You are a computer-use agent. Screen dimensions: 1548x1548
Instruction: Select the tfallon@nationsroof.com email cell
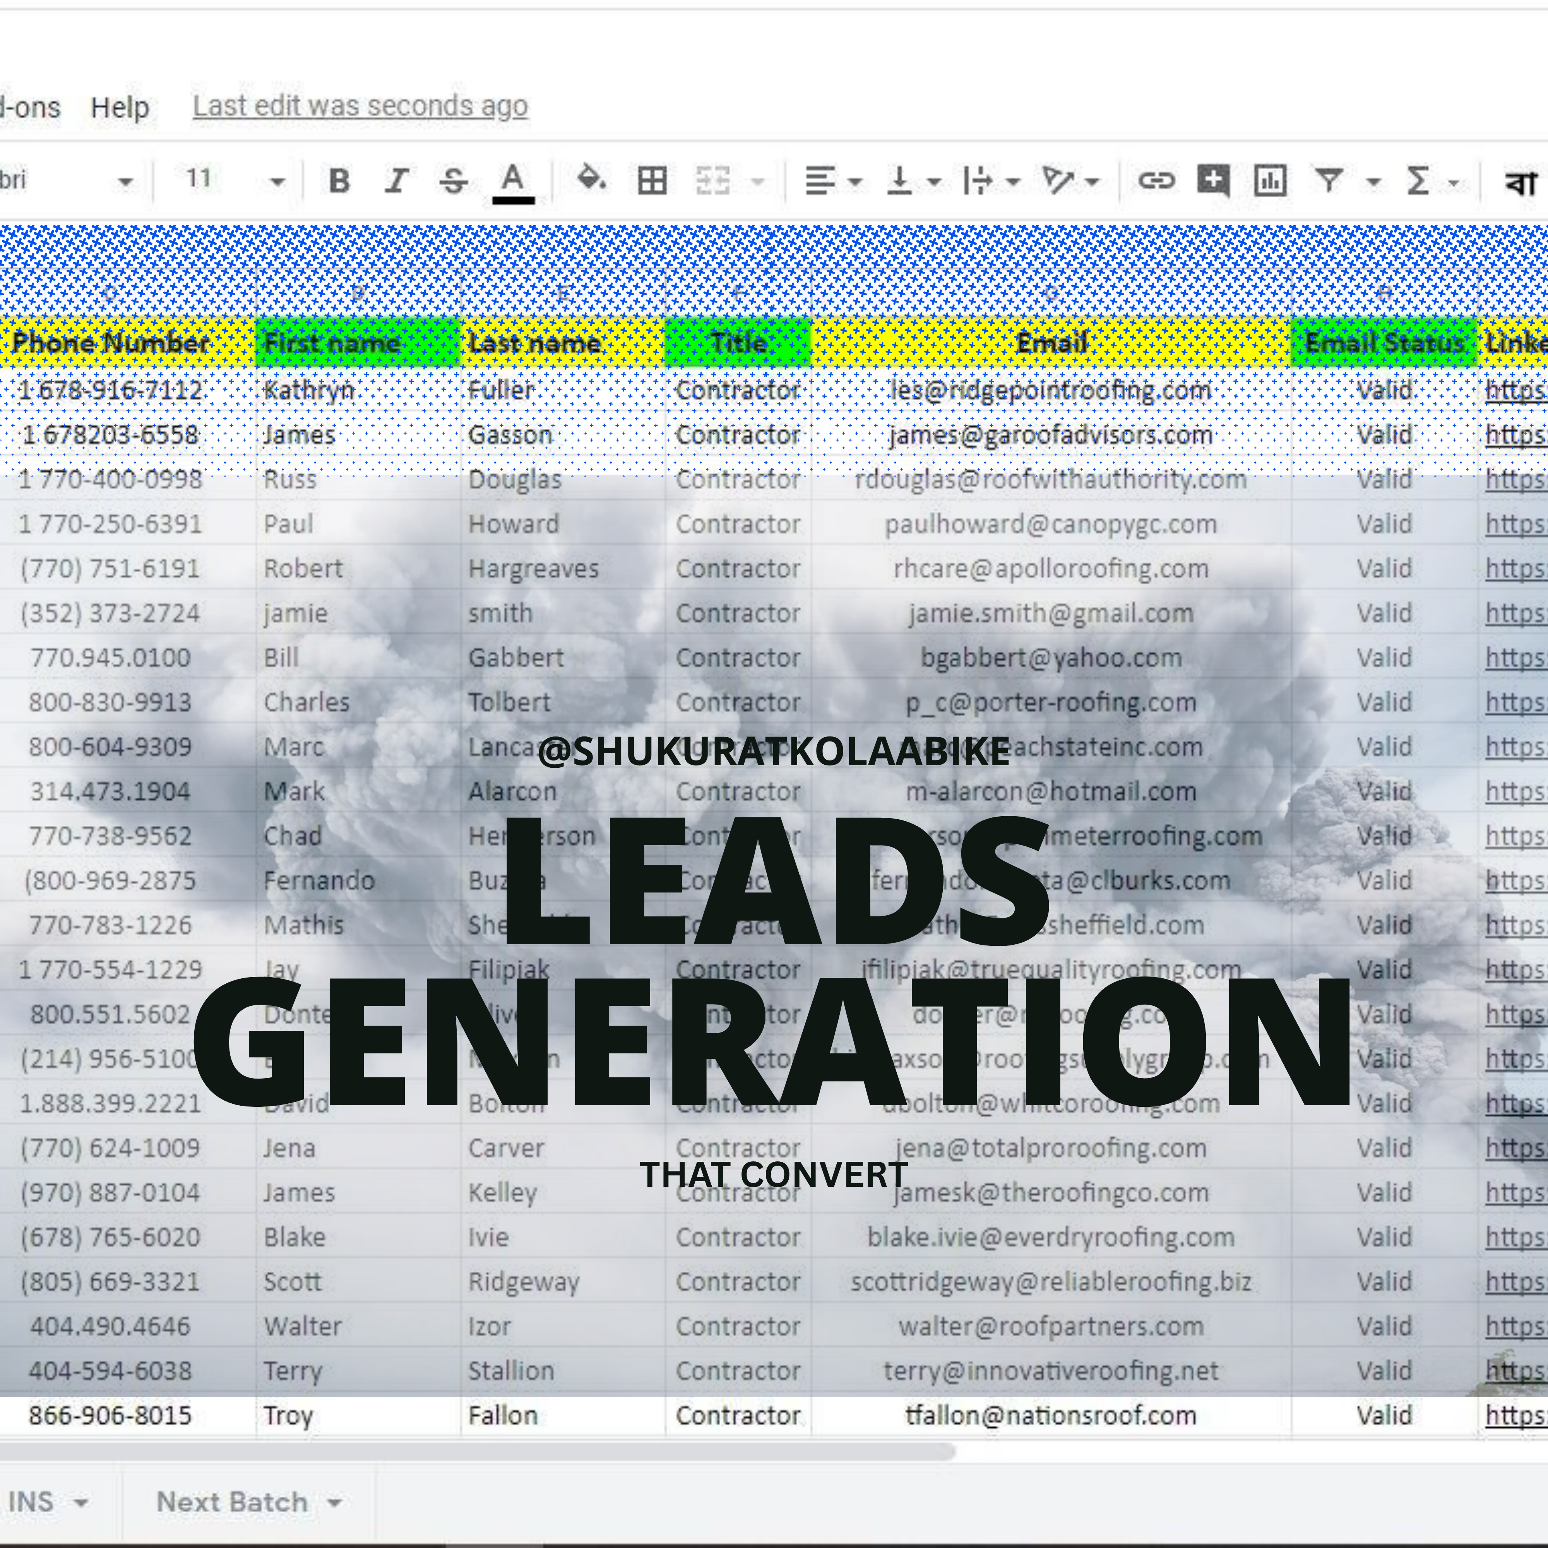tap(1050, 1416)
